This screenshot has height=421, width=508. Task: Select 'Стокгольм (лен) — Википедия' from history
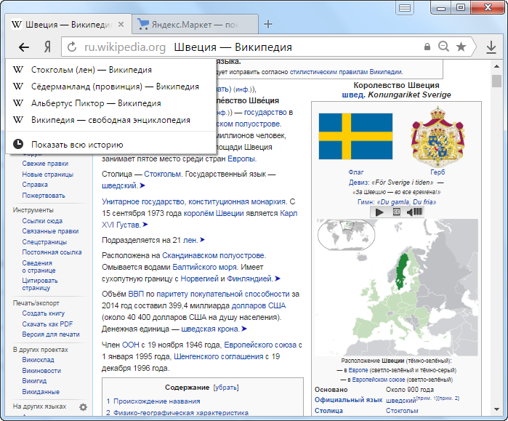(92, 70)
